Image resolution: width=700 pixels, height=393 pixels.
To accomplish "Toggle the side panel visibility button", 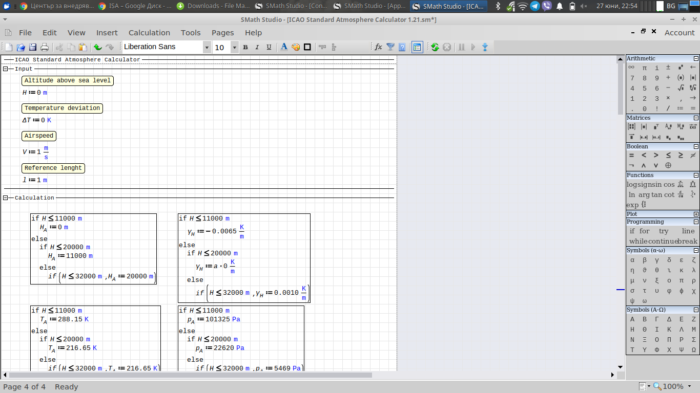I will coord(417,47).
